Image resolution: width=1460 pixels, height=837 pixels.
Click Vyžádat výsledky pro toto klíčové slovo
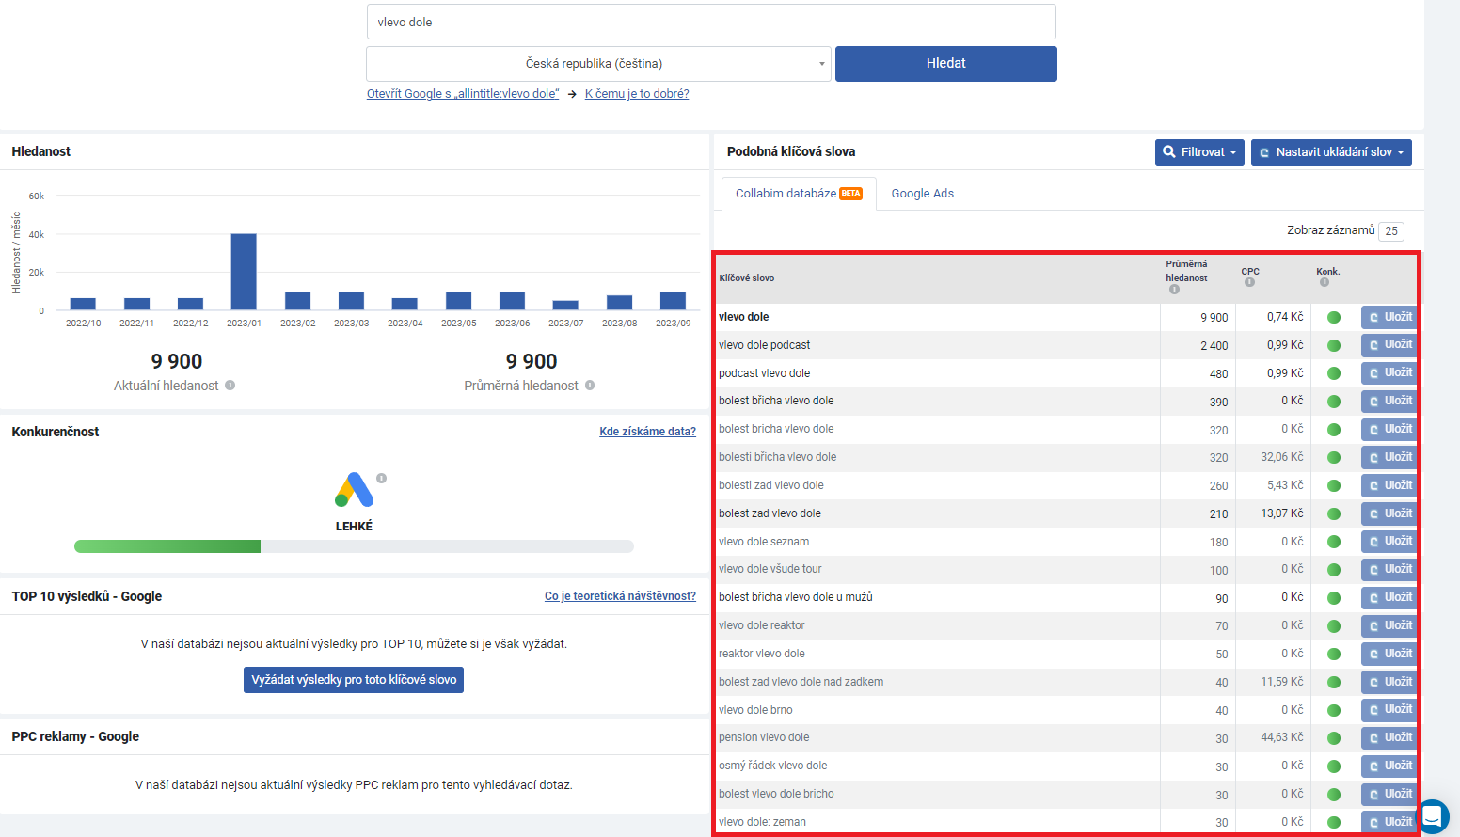pos(354,680)
